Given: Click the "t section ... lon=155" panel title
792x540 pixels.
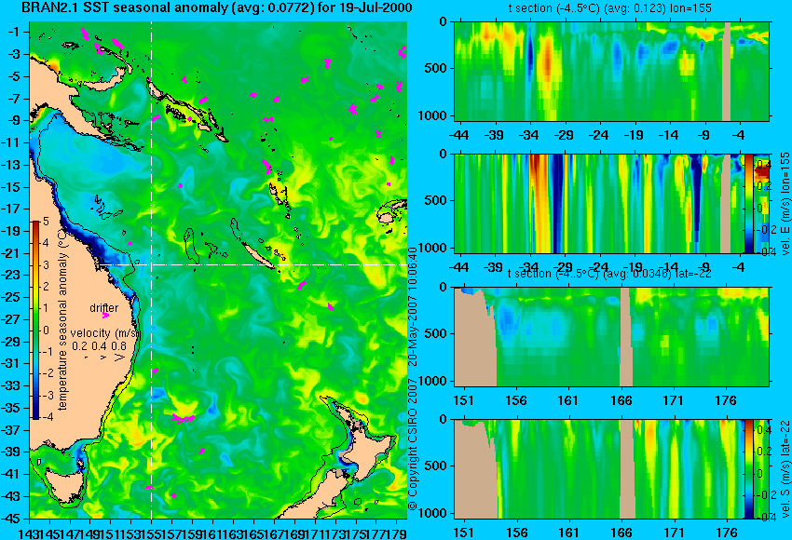Looking at the screenshot, I should 609,8.
